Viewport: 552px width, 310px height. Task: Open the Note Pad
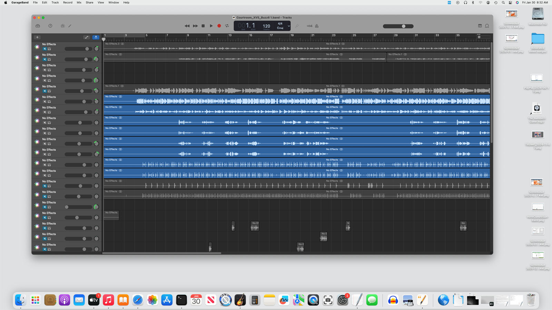pos(480,26)
